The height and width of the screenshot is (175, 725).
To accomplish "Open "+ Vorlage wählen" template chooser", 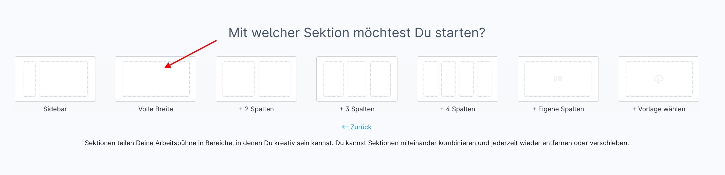I will [x=658, y=109].
